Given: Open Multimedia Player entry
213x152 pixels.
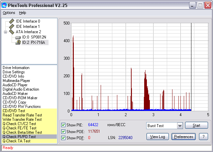Looking at the screenshot, I should point(16,81).
